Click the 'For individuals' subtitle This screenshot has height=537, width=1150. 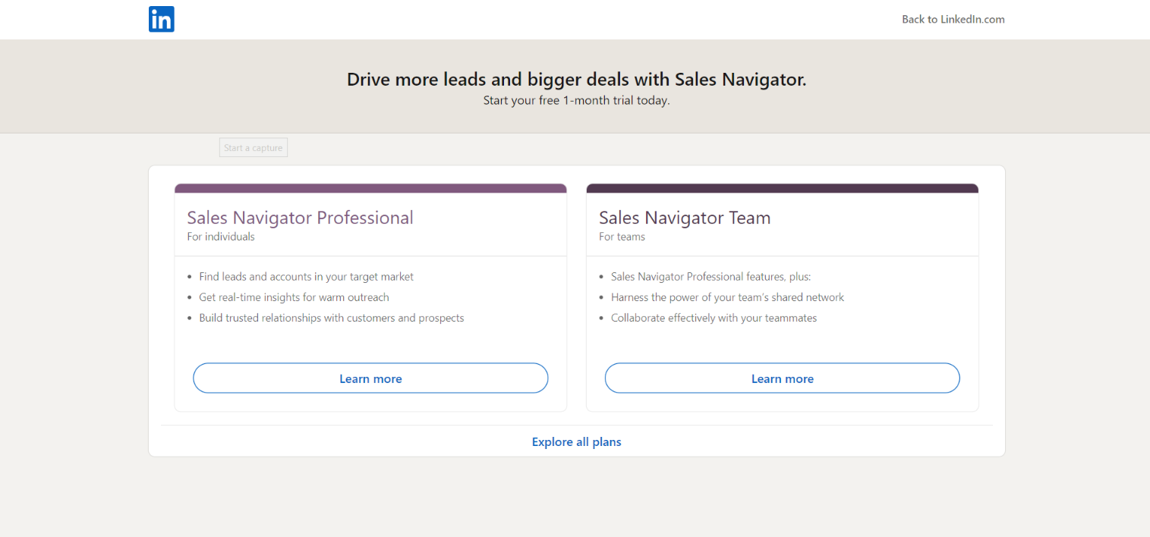[x=221, y=237]
